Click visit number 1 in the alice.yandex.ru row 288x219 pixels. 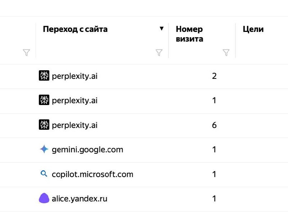pyautogui.click(x=214, y=199)
